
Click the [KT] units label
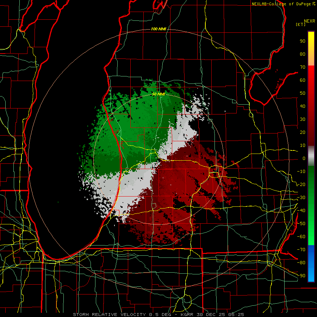[x=301, y=24]
